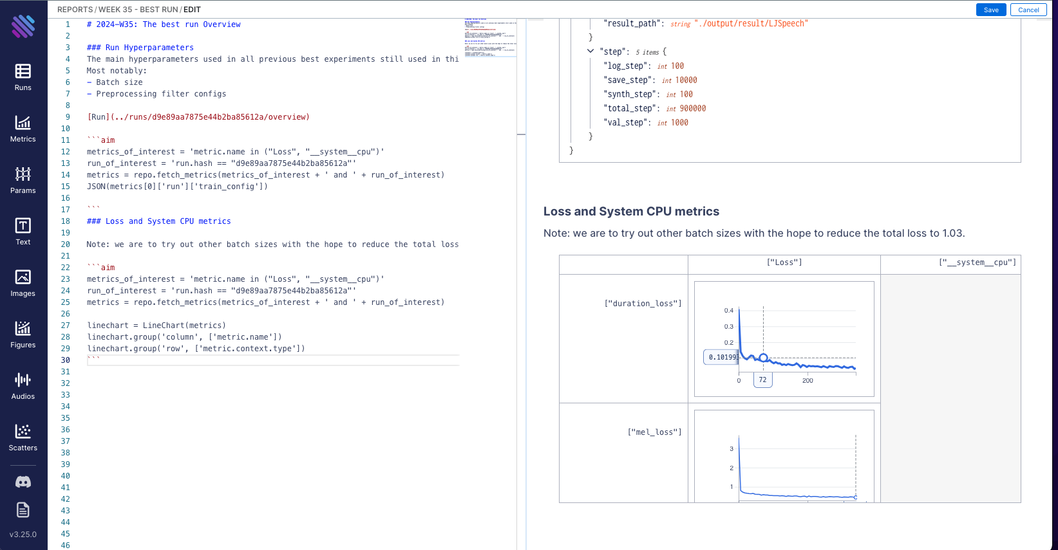Open the Audios explorer
This screenshot has width=1058, height=550.
[23, 386]
